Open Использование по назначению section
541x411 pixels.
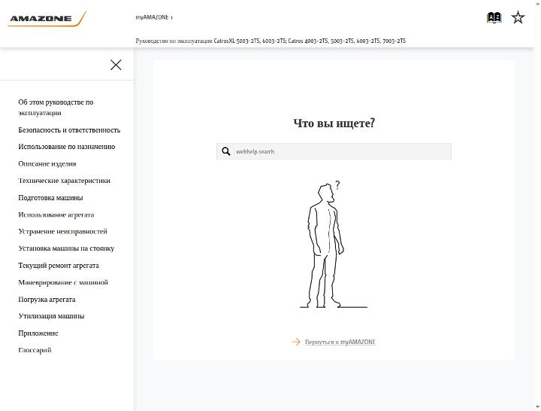click(x=67, y=147)
